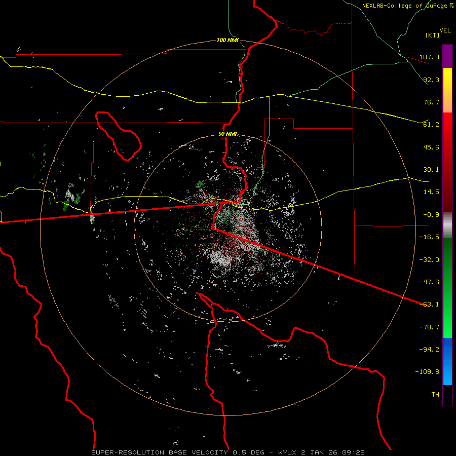The width and height of the screenshot is (456, 456).
Task: Click the -94.2 legend value
Action: pos(429,350)
